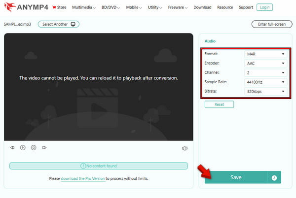Click the SAMPL...ed.mp3 file name
Viewport: 296px width, 198px height.
17,24
